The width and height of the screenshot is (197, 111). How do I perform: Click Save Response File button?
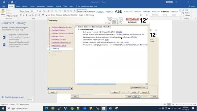[139, 88]
